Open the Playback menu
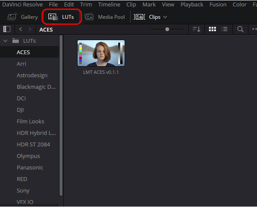 tap(192, 5)
